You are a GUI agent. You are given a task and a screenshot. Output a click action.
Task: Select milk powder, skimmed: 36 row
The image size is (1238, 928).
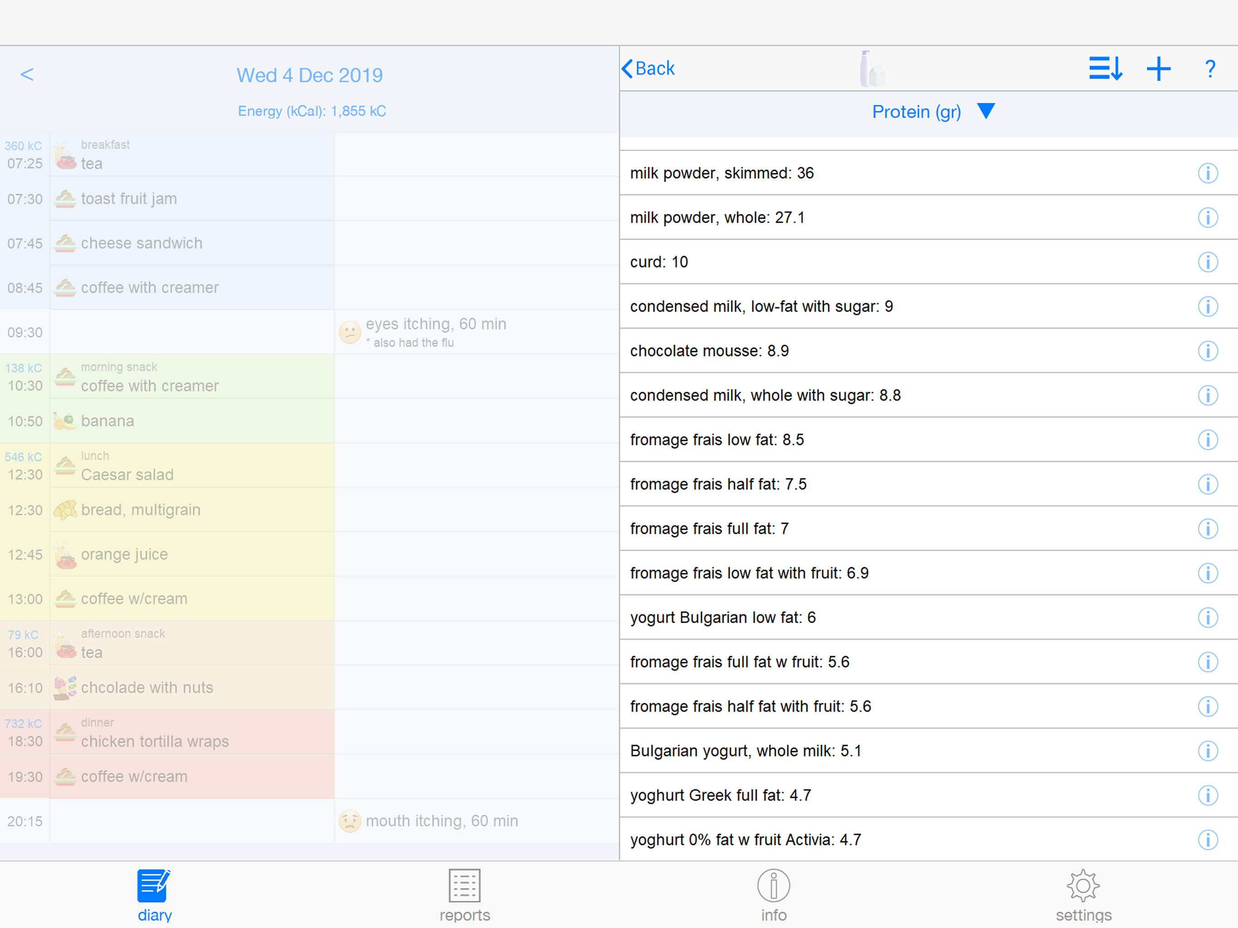[928, 173]
